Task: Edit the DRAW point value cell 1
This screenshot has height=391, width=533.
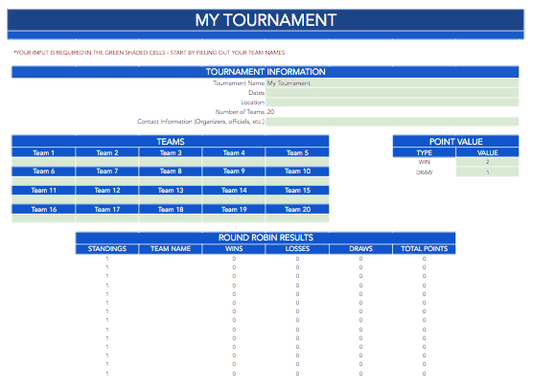Action: tap(487, 172)
